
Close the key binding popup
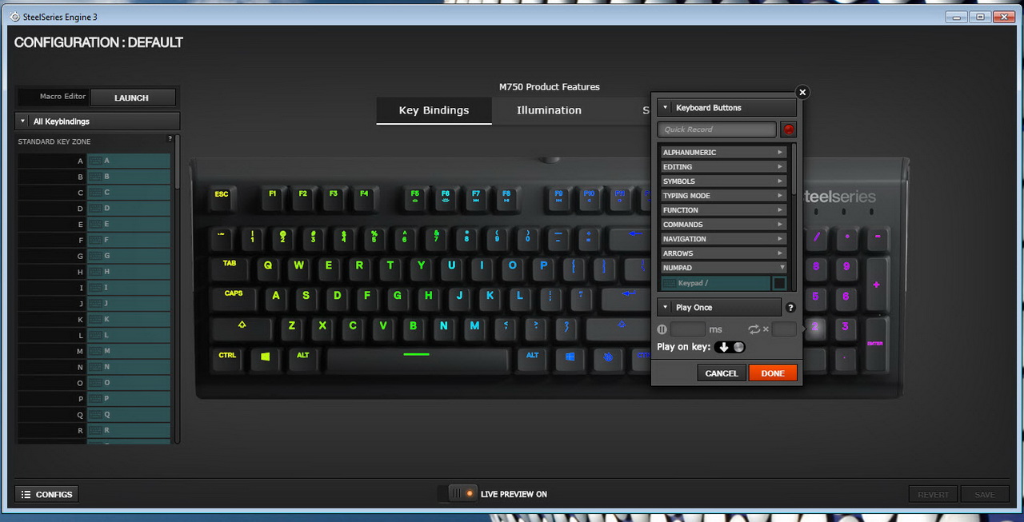[802, 92]
